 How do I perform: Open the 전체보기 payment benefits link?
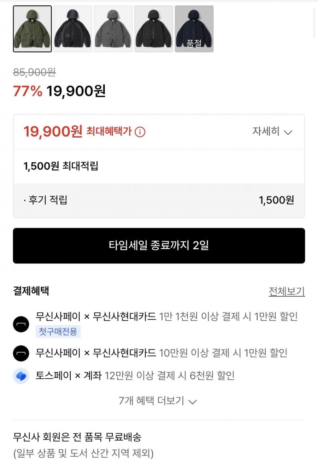tap(287, 292)
